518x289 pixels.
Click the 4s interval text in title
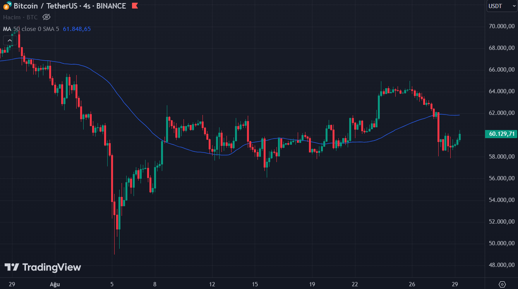(x=87, y=6)
